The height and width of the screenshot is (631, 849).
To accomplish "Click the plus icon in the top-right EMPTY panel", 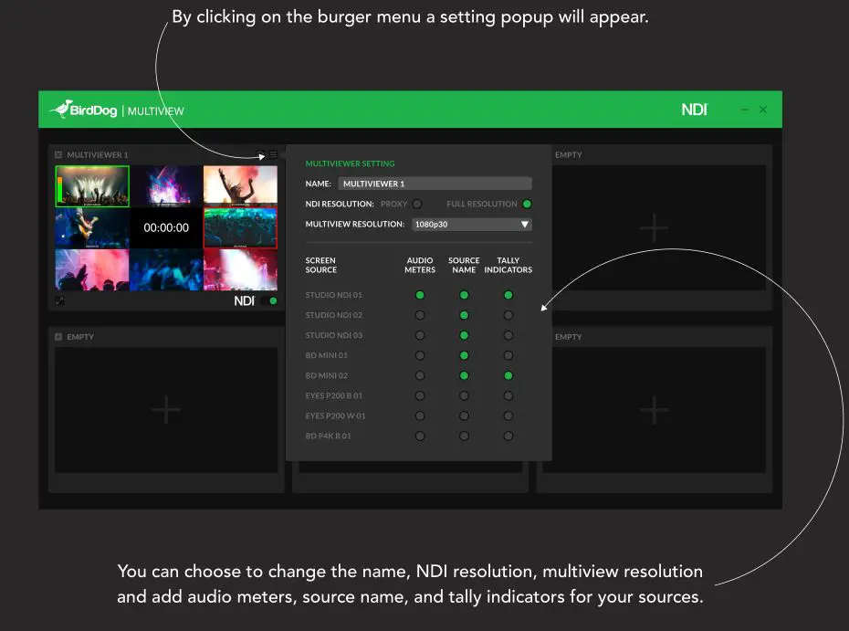I will (655, 226).
